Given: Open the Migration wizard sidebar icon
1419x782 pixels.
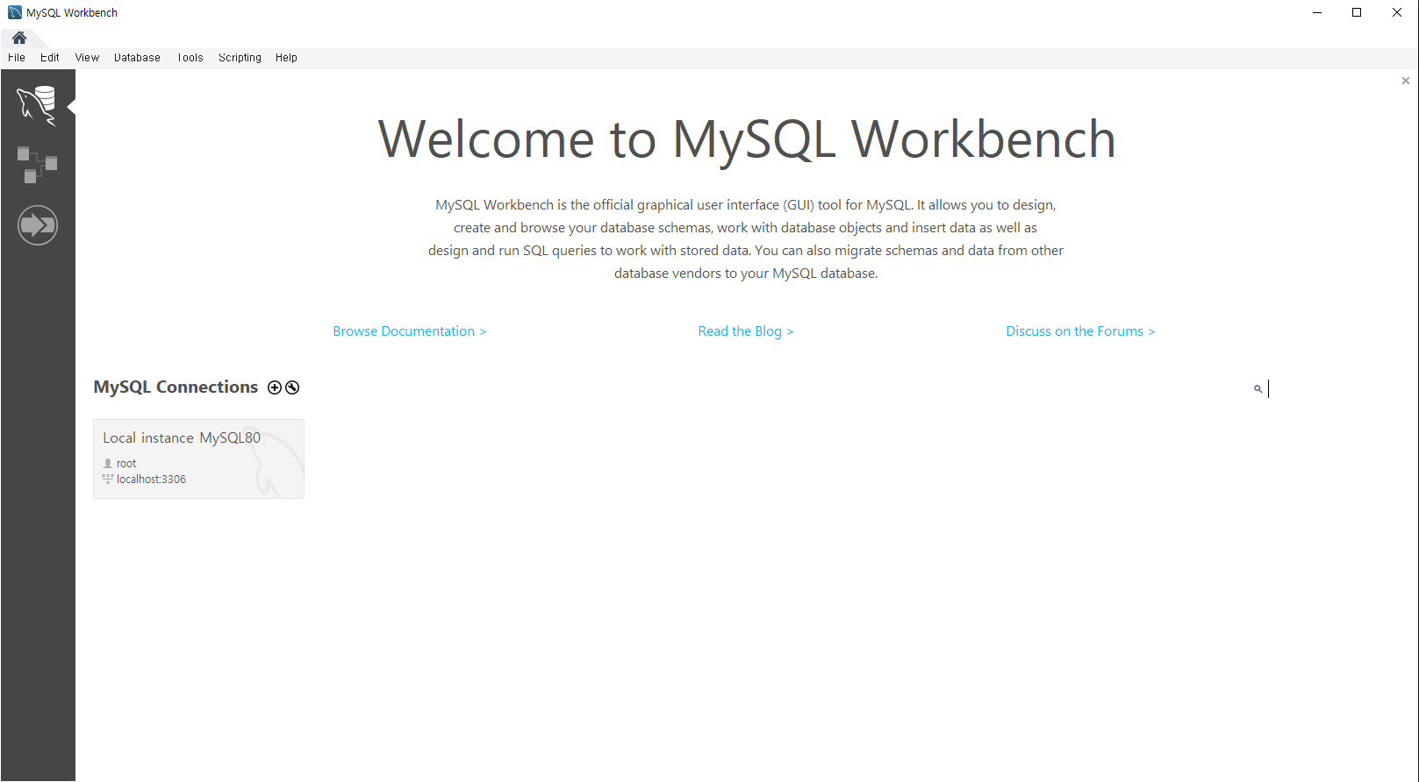Looking at the screenshot, I should (38, 225).
